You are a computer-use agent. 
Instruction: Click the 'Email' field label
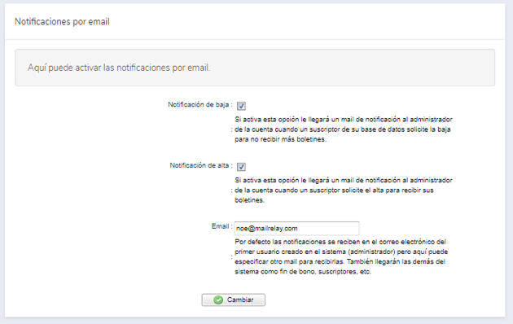tap(220, 226)
